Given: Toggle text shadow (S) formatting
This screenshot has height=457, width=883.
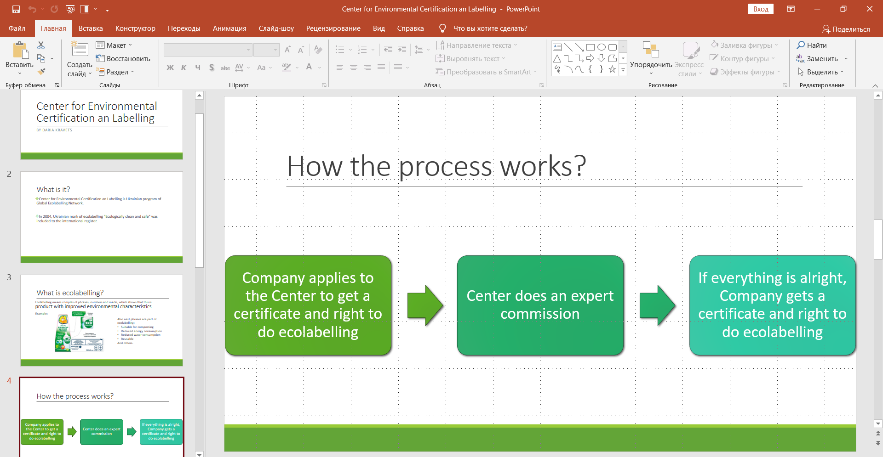Looking at the screenshot, I should pos(212,68).
